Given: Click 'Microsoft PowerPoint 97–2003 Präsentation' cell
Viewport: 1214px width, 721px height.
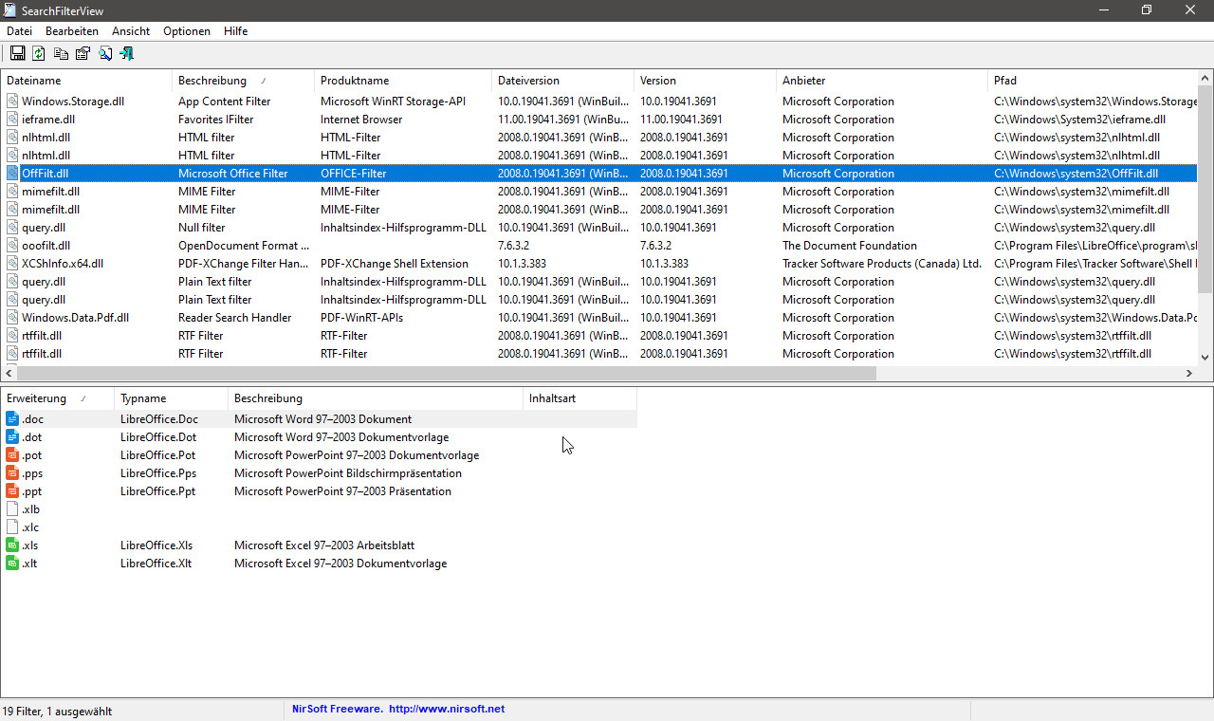Looking at the screenshot, I should pyautogui.click(x=342, y=491).
